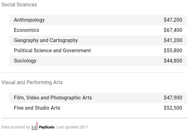Click Visual and Performing Arts heading

(32, 82)
